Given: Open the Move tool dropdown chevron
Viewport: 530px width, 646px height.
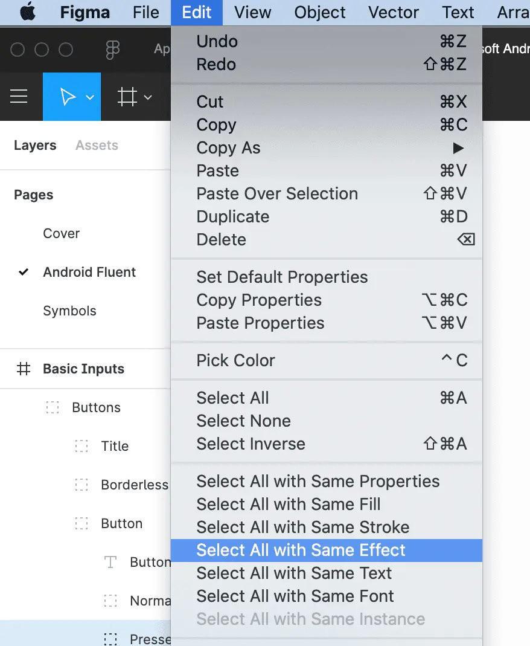Looking at the screenshot, I should [x=90, y=98].
